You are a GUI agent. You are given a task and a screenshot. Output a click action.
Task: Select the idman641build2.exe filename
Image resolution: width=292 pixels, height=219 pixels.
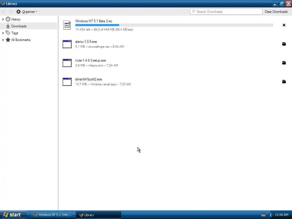[x=88, y=79]
